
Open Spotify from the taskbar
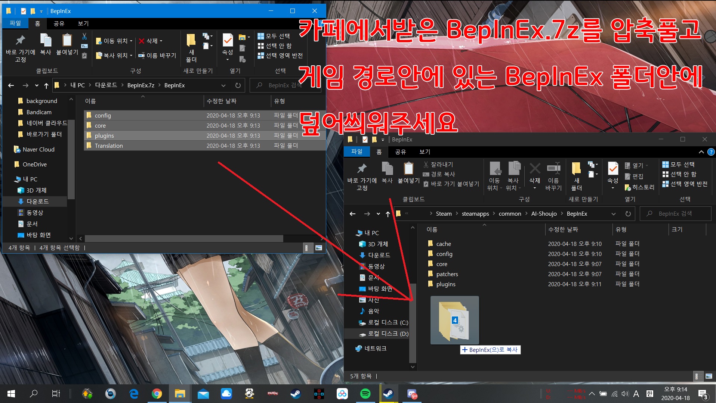click(365, 394)
